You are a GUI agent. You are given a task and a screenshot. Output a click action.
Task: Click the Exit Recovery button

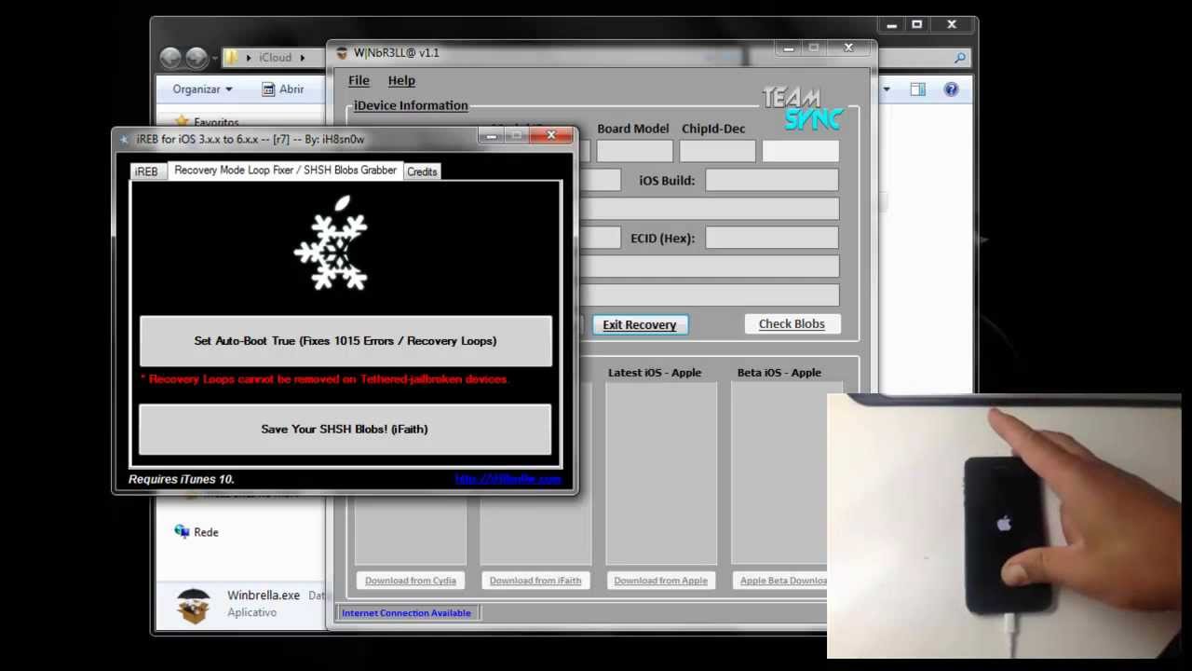(x=640, y=324)
